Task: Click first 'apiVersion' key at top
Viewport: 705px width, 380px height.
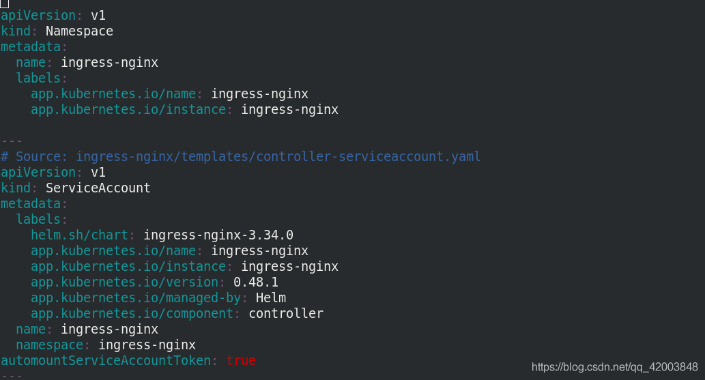Action: (38, 16)
